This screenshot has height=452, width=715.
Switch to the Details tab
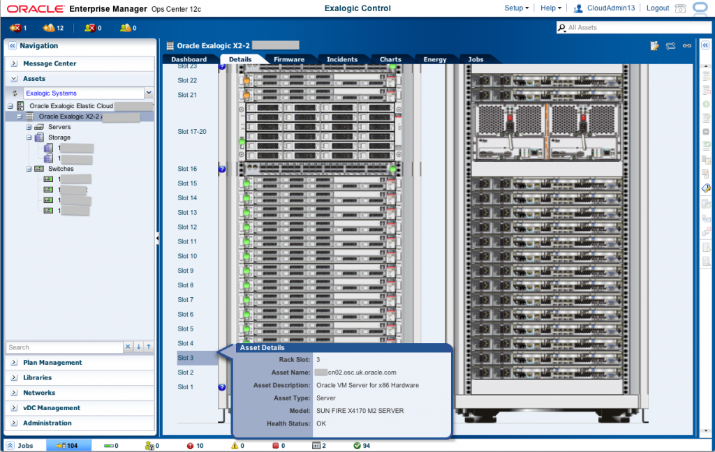(x=240, y=59)
